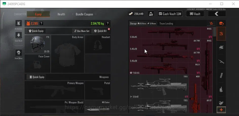239x116 pixels.
Task: Click the 296,449 currency amount
Action: click(139, 14)
